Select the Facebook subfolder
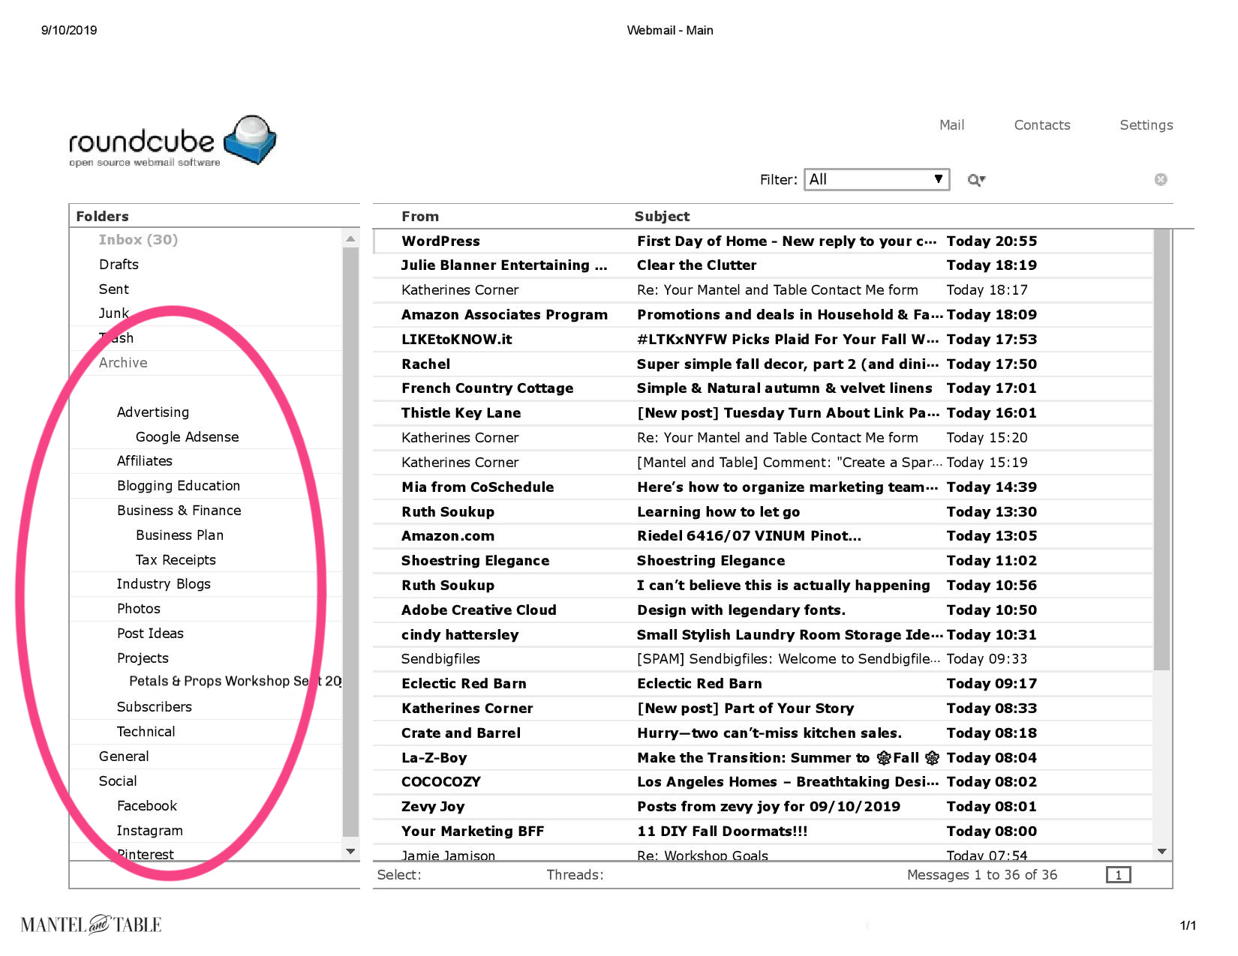 click(206, 806)
